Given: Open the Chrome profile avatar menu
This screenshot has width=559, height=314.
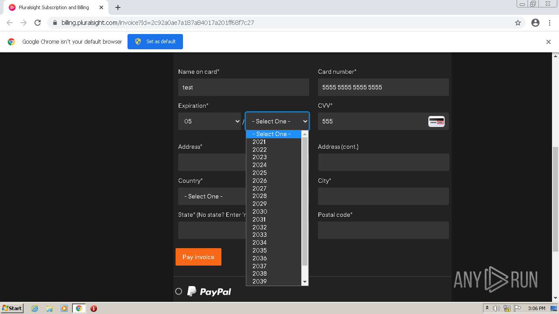Looking at the screenshot, I should click(535, 23).
